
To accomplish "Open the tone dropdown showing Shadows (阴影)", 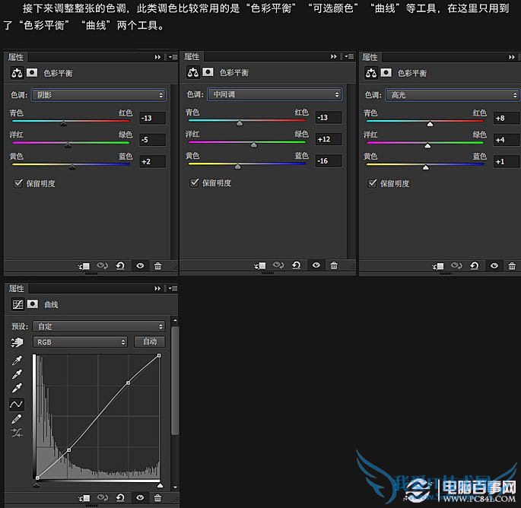I will coord(99,95).
